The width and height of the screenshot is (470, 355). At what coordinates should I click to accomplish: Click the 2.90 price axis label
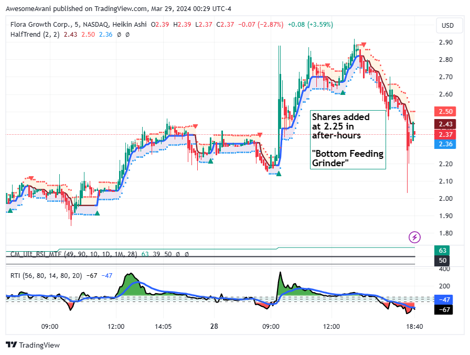(446, 42)
